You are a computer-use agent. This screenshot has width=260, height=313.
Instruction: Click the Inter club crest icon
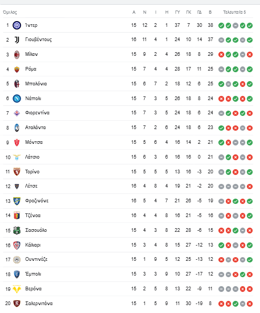pos(17,25)
